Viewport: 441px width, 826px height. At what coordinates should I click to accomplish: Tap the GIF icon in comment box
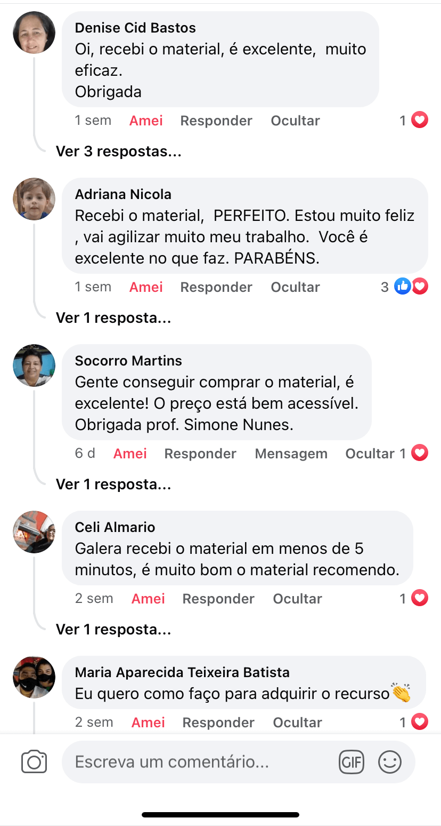pyautogui.click(x=351, y=761)
